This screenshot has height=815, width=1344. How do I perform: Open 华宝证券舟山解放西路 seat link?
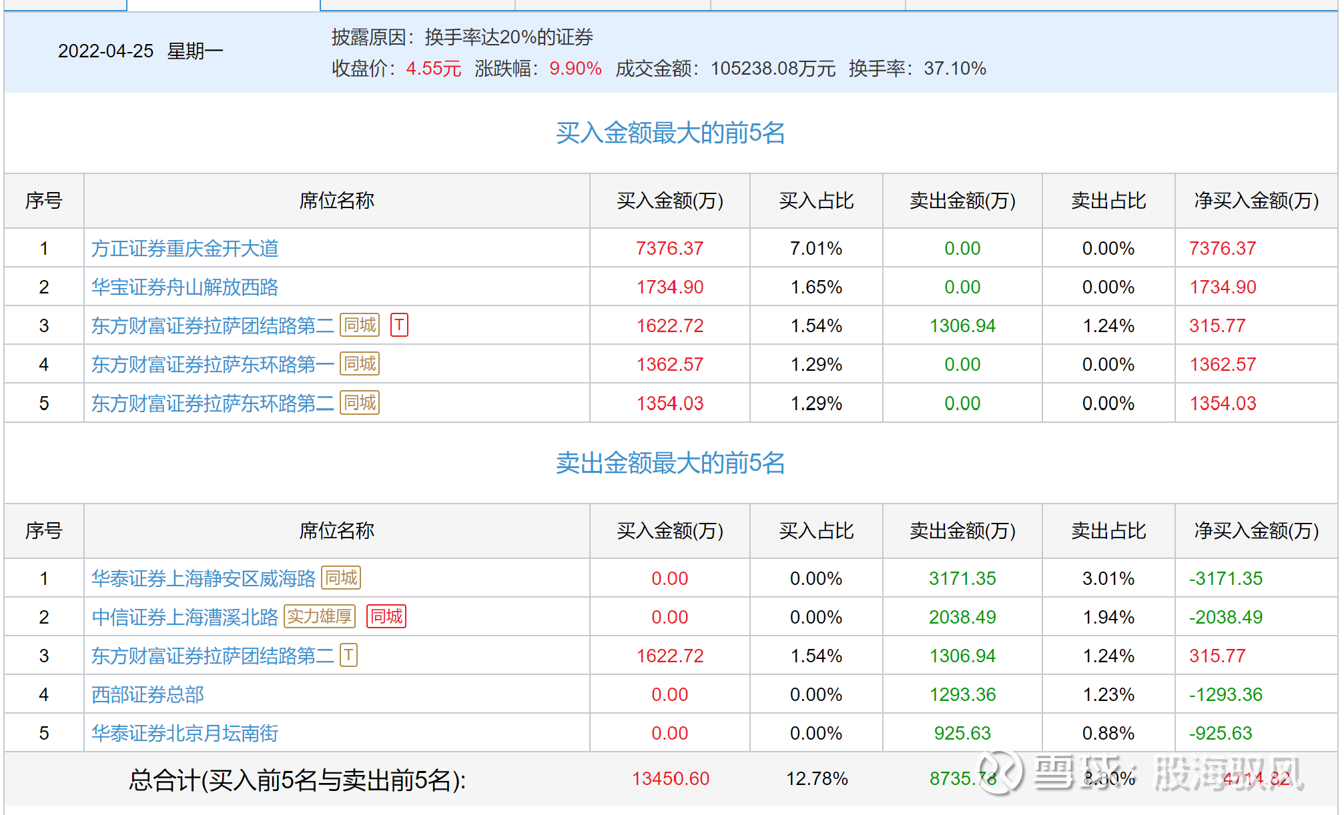pyautogui.click(x=185, y=287)
